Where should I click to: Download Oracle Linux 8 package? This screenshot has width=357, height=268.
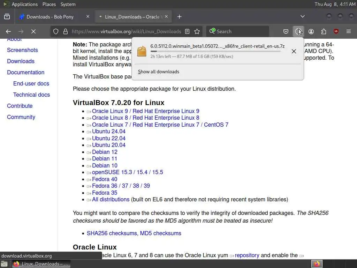click(x=145, y=118)
